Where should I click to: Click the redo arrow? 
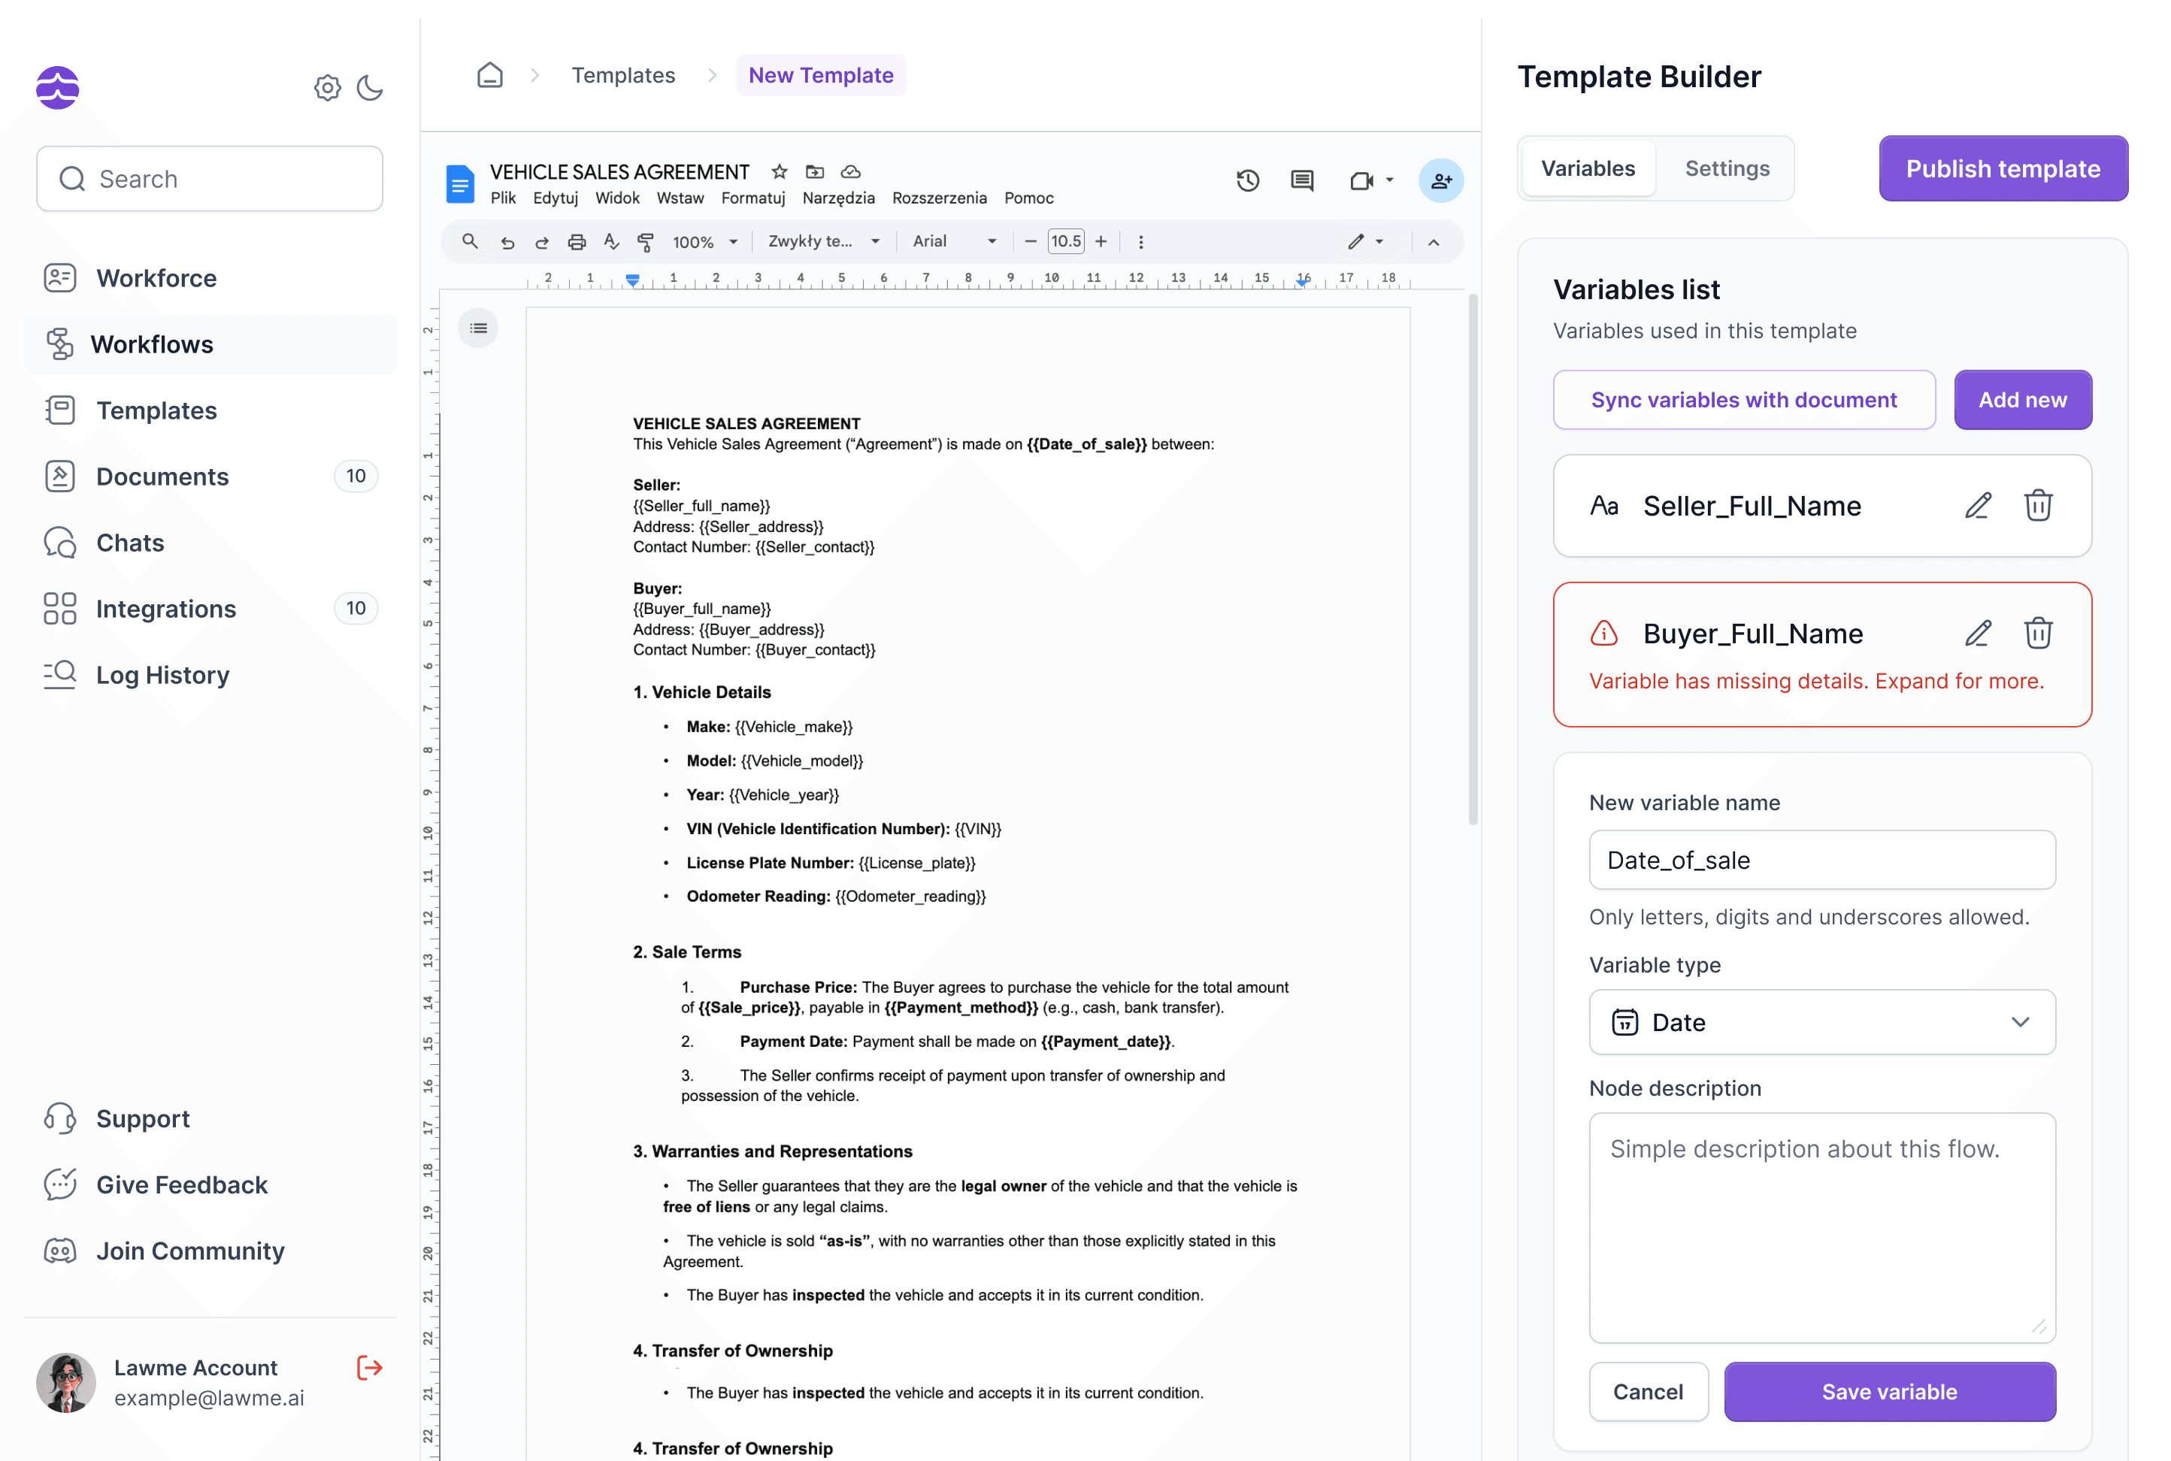541,242
